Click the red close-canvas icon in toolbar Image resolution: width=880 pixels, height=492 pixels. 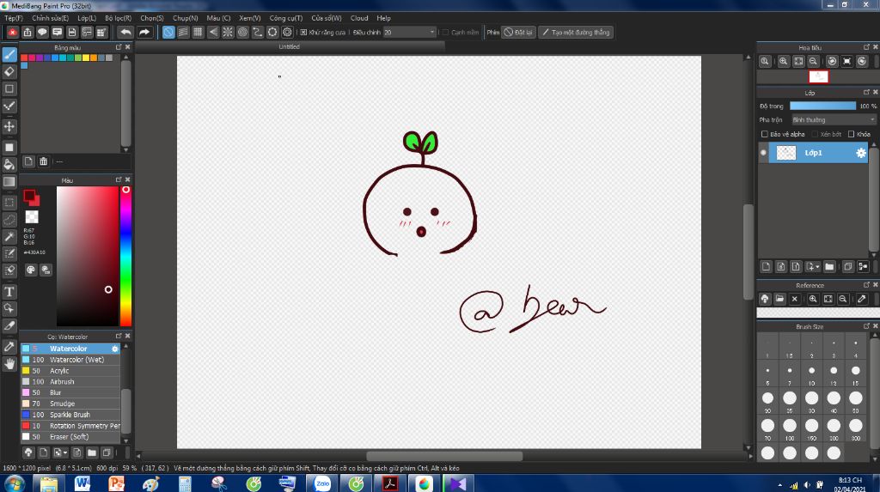pyautogui.click(x=12, y=32)
